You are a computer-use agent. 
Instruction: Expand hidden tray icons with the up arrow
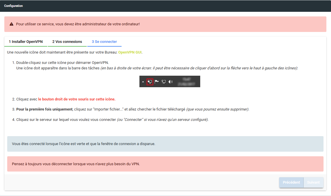(143, 82)
